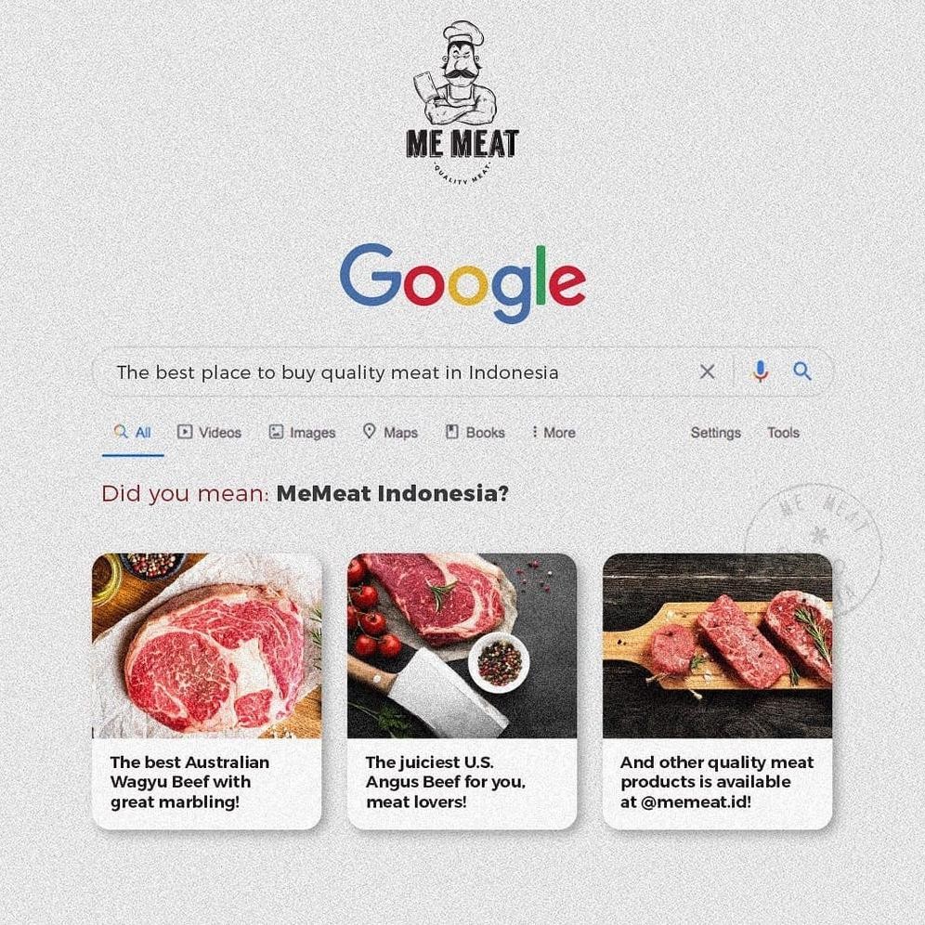Switch to the Images tab
Image resolution: width=925 pixels, height=925 pixels.
(x=302, y=433)
